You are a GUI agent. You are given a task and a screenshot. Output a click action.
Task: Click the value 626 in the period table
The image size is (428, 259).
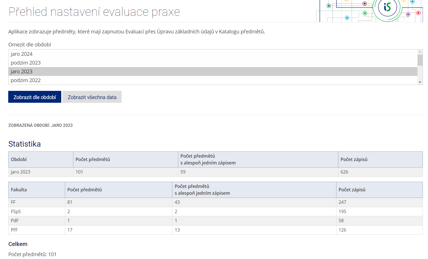click(x=344, y=172)
